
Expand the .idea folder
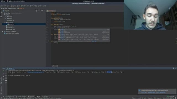(6, 17)
